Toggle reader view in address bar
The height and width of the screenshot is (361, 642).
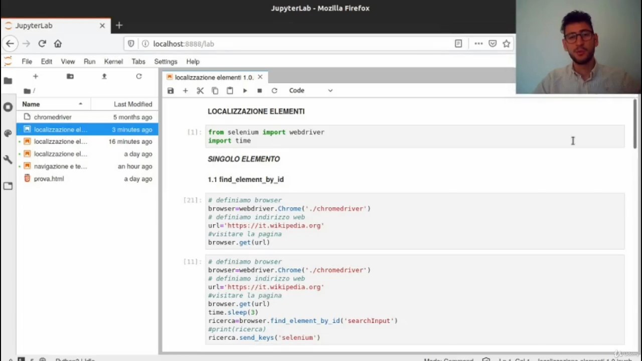pos(458,44)
